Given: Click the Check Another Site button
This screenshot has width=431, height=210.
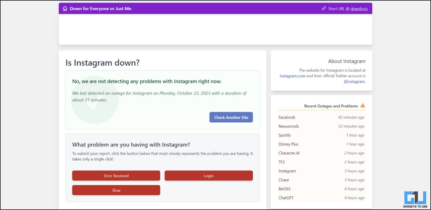Looking at the screenshot, I should (x=231, y=117).
